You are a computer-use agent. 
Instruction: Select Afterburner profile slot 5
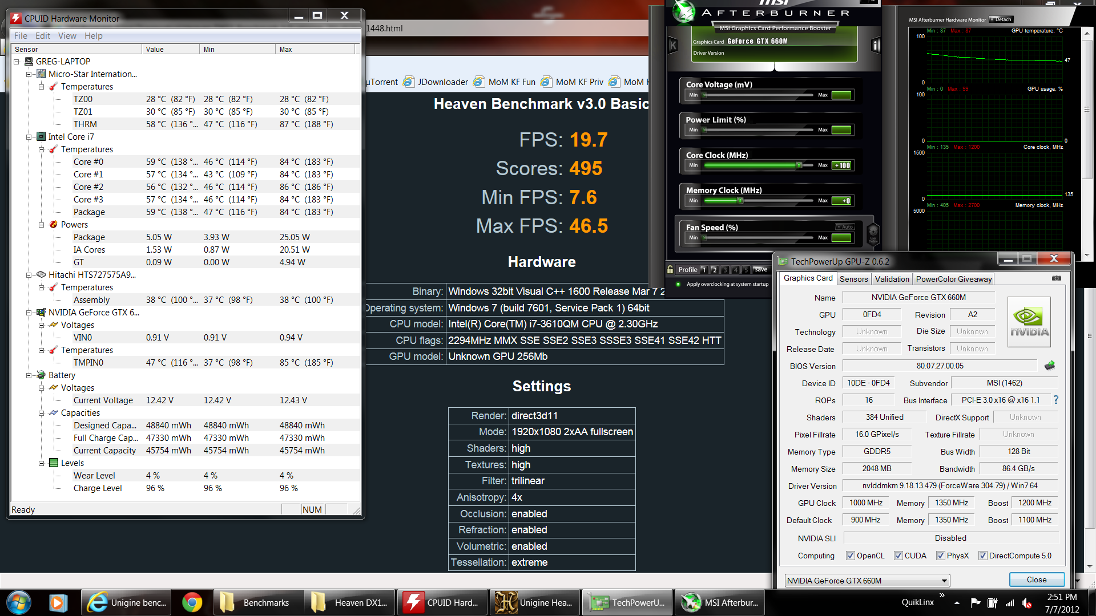[x=746, y=270]
